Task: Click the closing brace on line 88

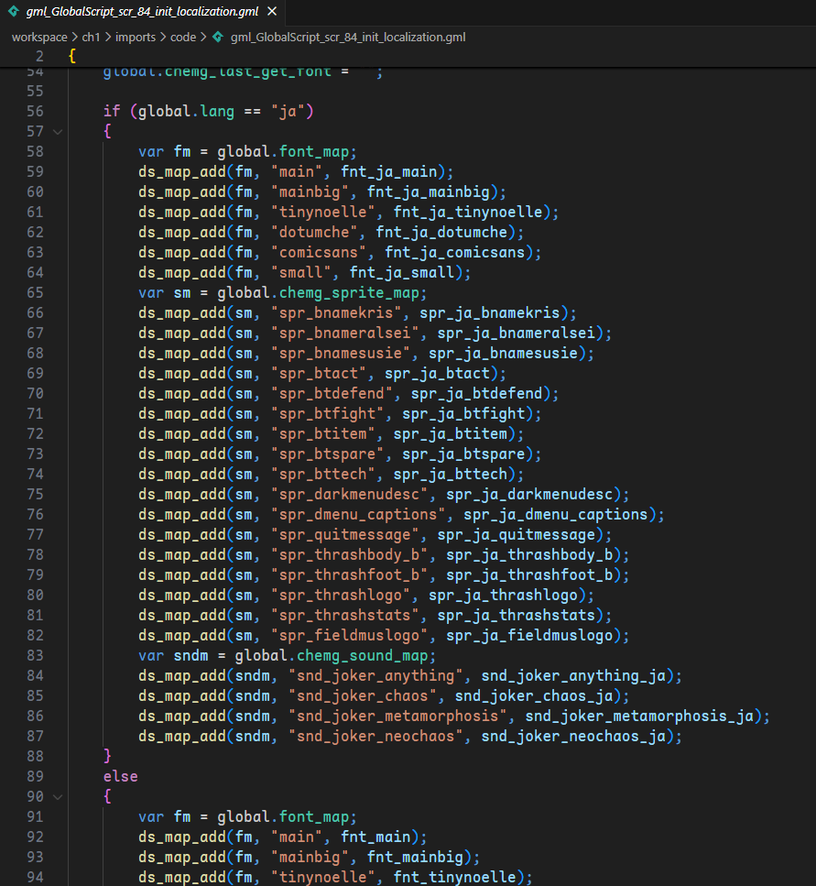Action: point(107,757)
